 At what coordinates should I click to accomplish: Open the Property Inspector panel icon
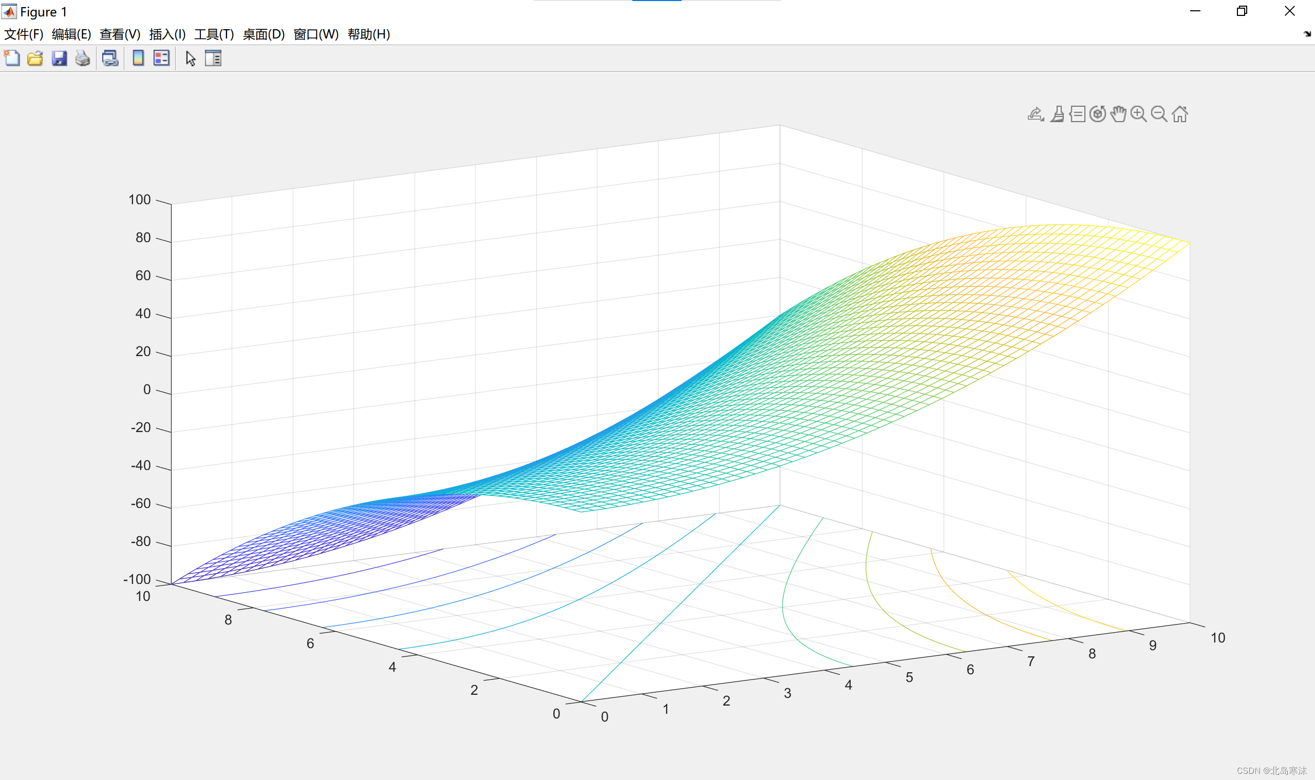213,58
